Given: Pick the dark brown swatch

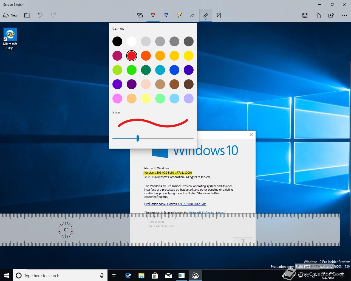Looking at the screenshot, I should tap(189, 84).
